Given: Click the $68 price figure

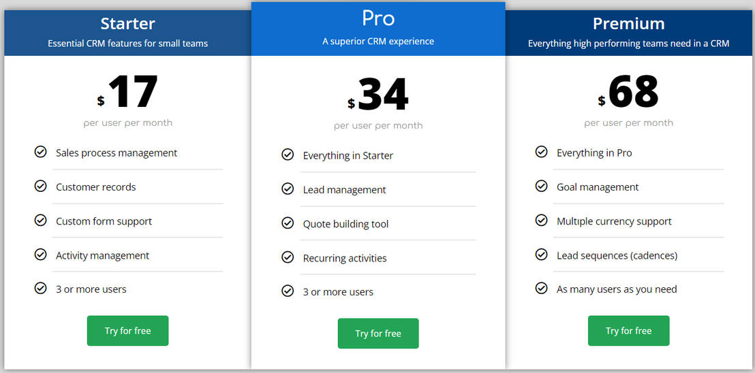Looking at the screenshot, I should [x=628, y=92].
